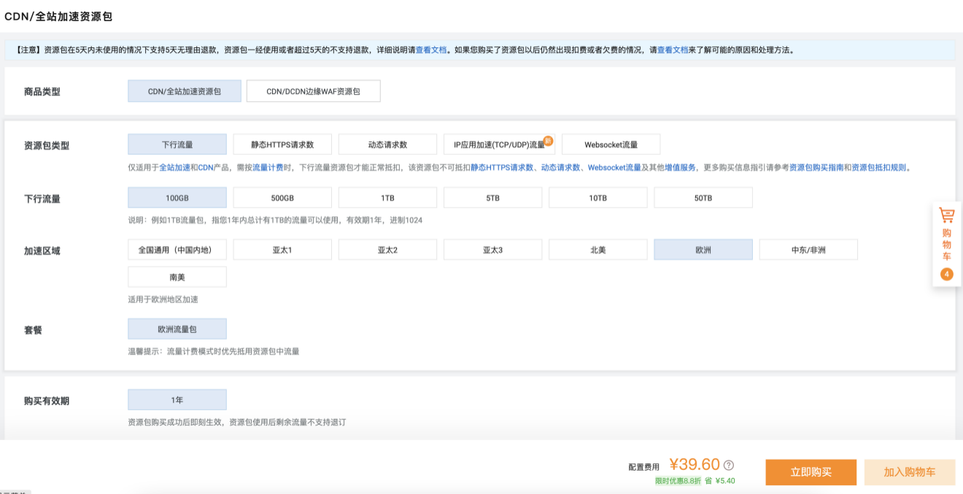Select IP应用加速(TCP/UDP)流量 option
The image size is (963, 494).
click(498, 144)
